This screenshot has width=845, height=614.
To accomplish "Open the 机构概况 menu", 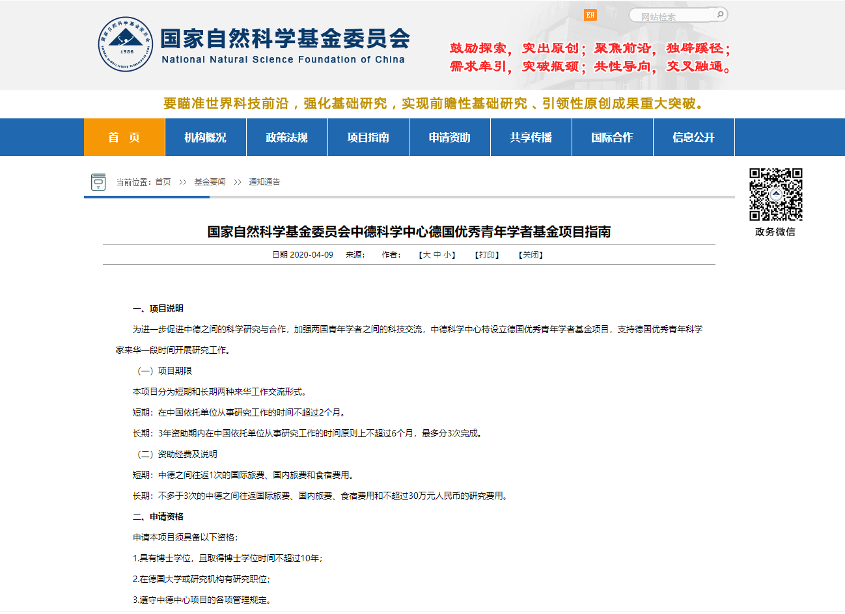I will tap(206, 137).
